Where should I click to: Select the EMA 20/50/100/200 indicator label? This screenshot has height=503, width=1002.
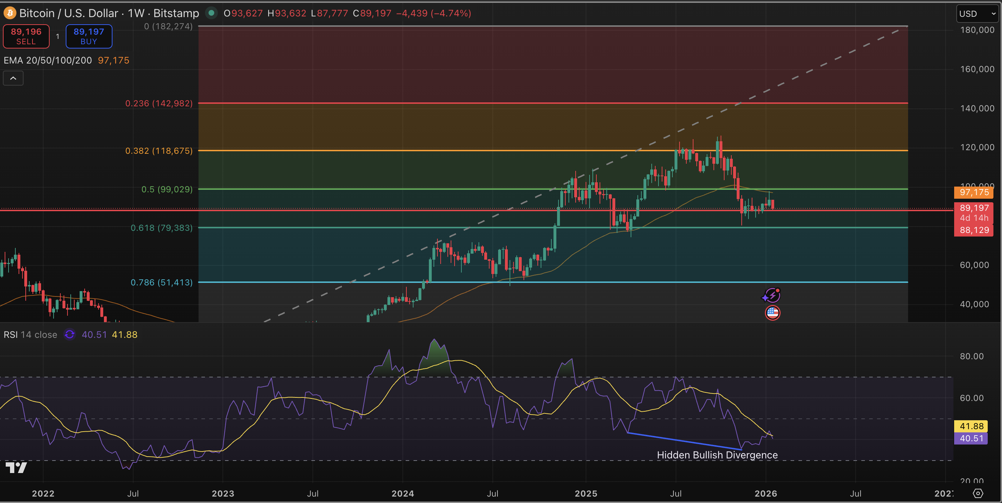pyautogui.click(x=48, y=60)
